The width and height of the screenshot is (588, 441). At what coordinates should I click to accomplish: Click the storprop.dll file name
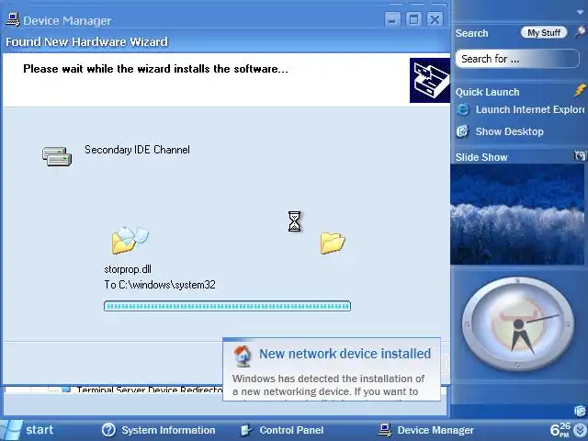click(x=128, y=269)
